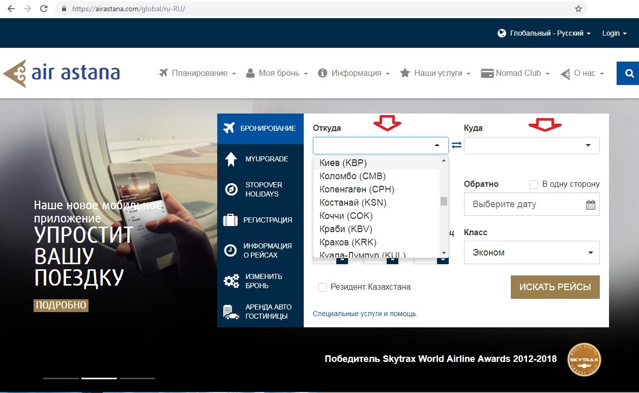Expand the Куда destination dropdown

coord(532,146)
